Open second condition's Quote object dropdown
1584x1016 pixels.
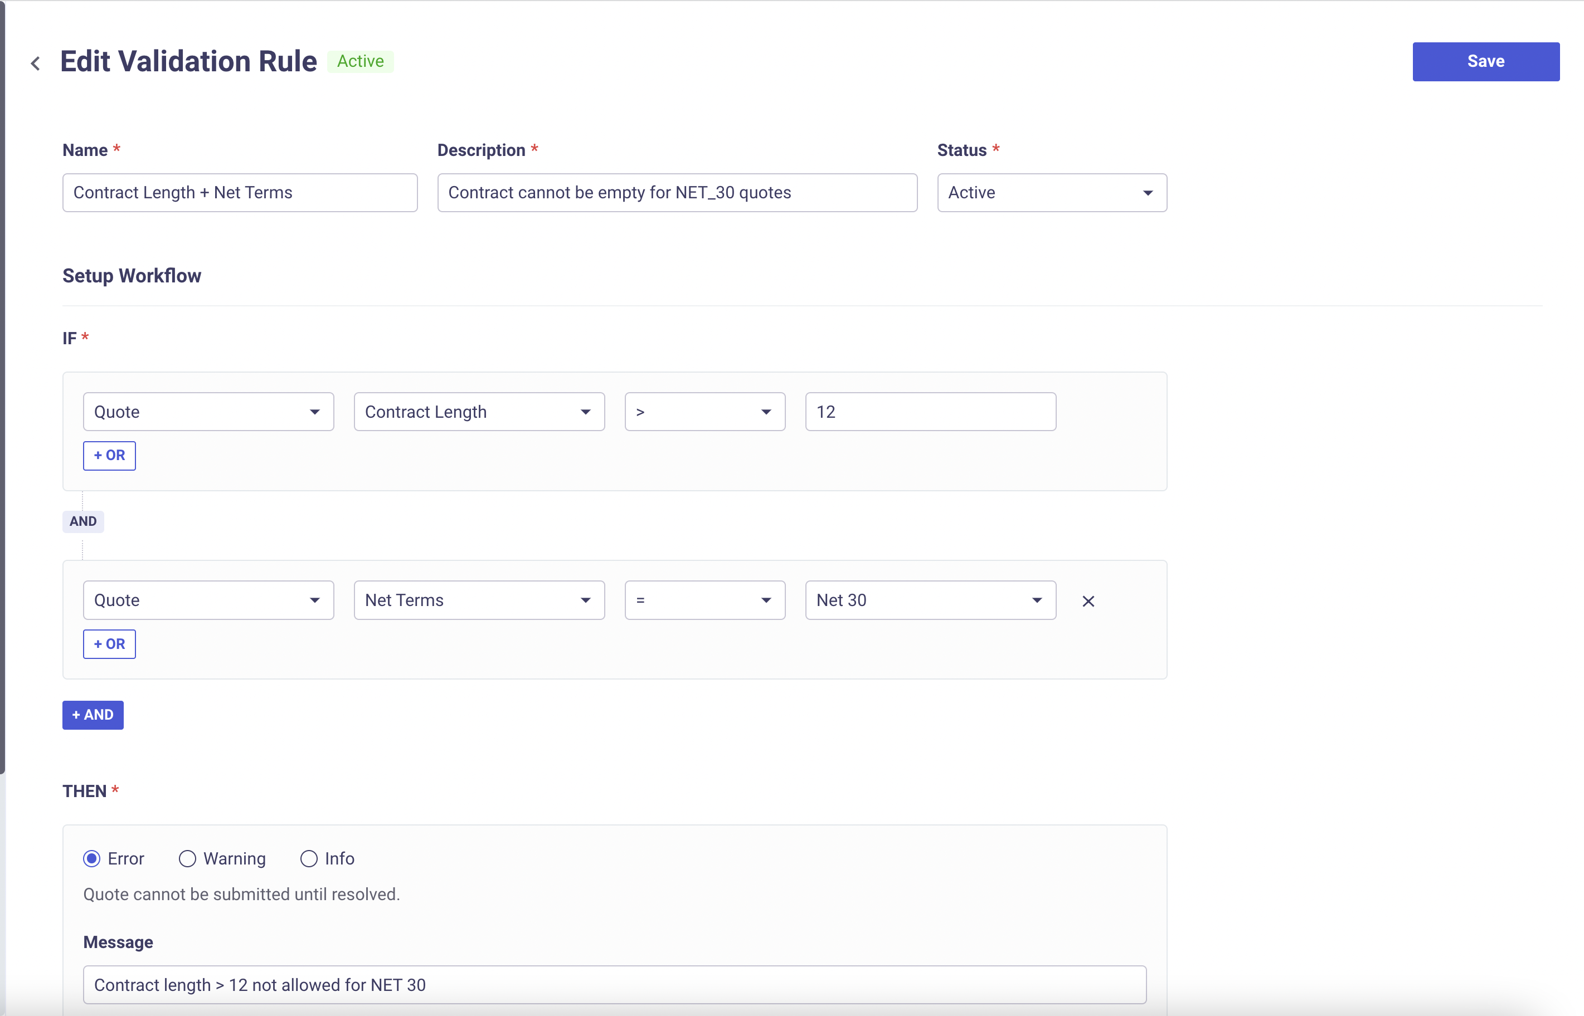coord(208,600)
